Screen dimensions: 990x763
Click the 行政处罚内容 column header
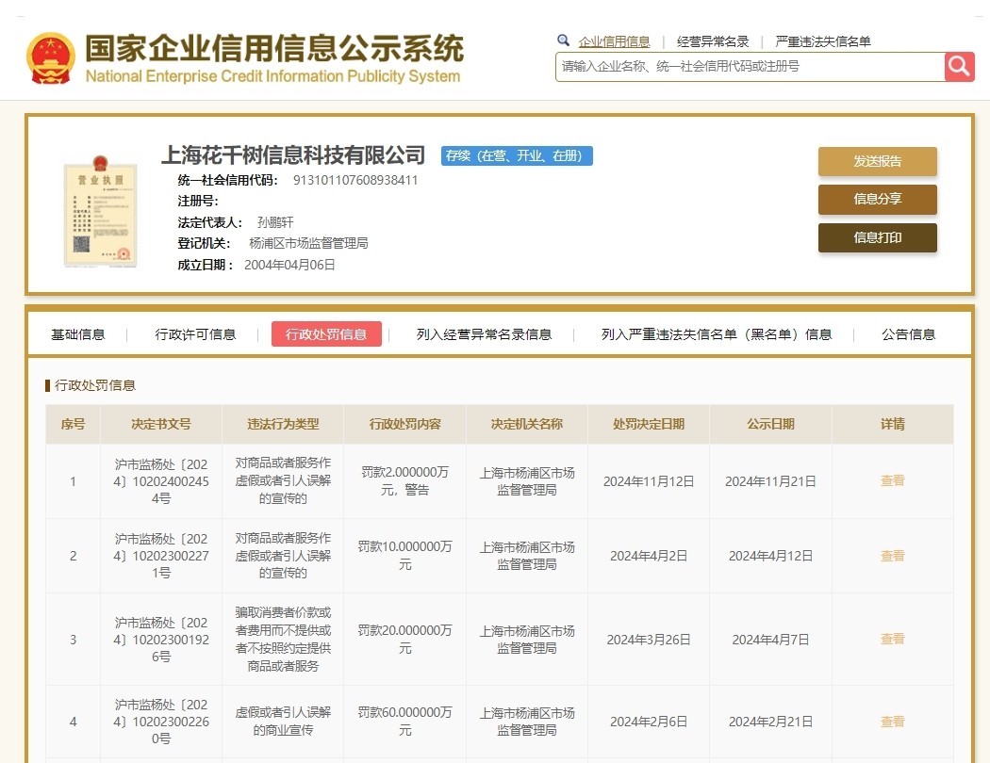point(404,425)
